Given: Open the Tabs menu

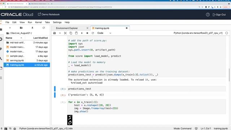Looking at the screenshot, I should pos(47,22).
